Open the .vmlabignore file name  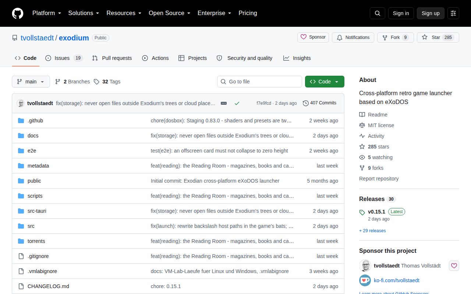[x=42, y=271]
